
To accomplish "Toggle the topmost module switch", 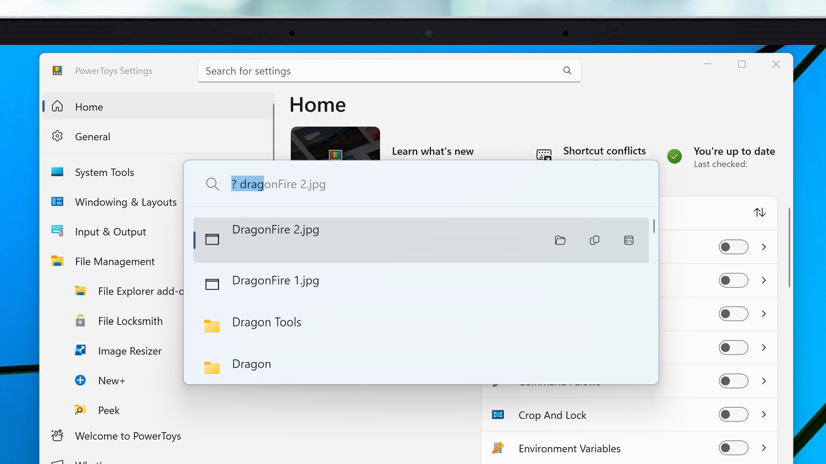I will click(733, 247).
